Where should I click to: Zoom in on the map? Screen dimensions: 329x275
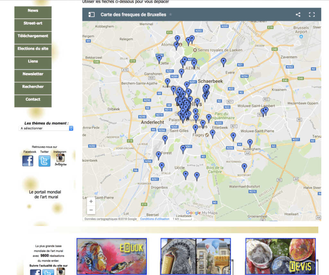click(91, 202)
